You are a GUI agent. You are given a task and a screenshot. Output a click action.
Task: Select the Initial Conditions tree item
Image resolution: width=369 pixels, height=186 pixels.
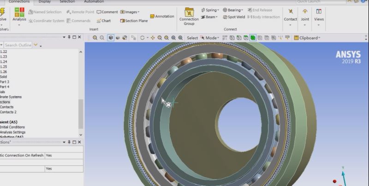(x=12, y=127)
